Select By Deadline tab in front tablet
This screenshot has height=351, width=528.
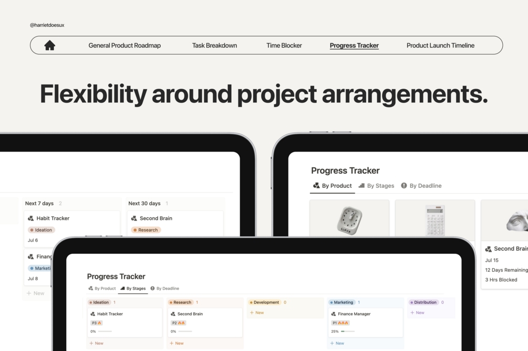point(164,289)
